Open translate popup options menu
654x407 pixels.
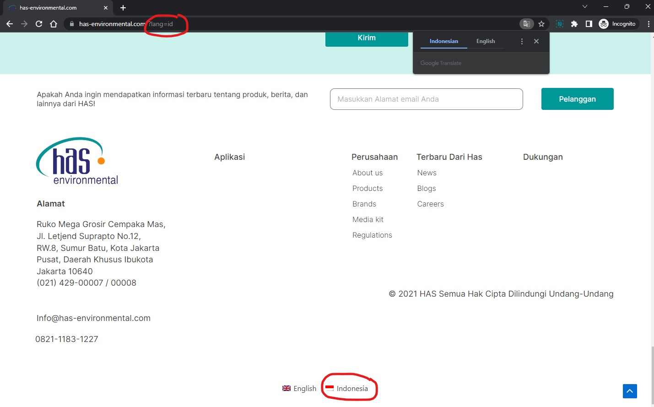pyautogui.click(x=522, y=41)
